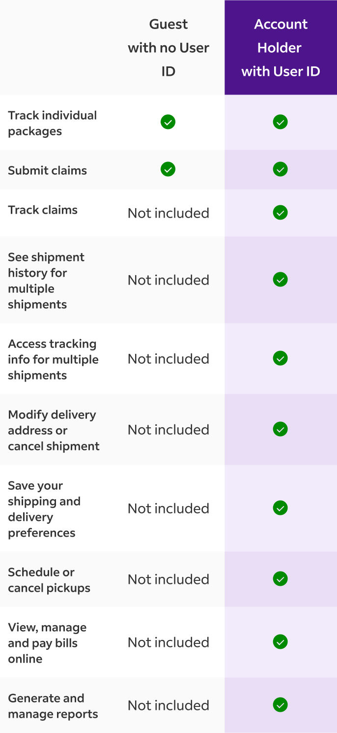Click Not included for Generate and manage reports
Screen dimensions: 337x733
(x=168, y=705)
